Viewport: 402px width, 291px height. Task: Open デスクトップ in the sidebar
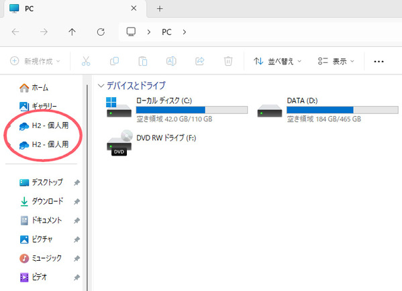[41, 182]
